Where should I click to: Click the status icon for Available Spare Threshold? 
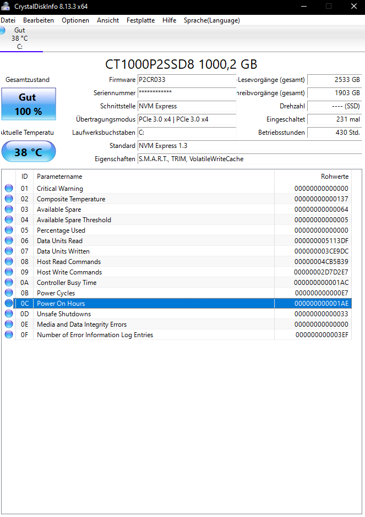pos(9,219)
